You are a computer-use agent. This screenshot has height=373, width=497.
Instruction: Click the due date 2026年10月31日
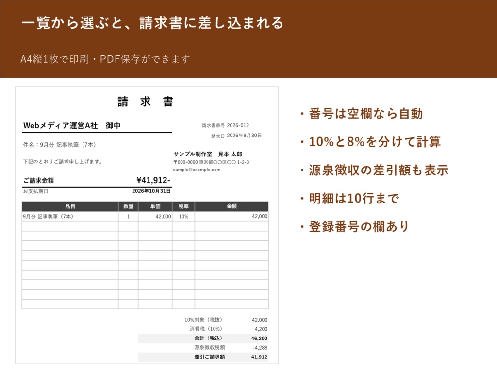[151, 191]
